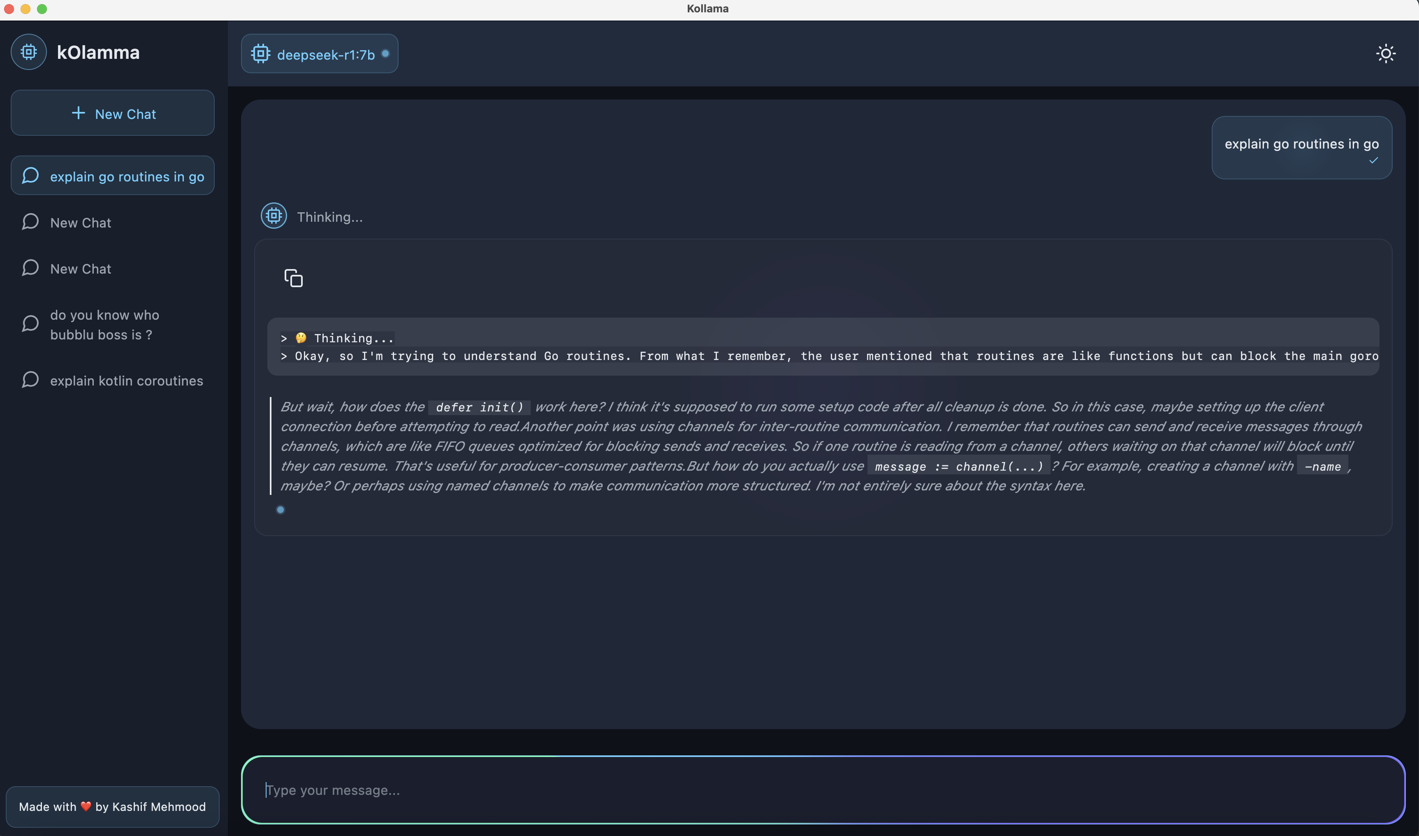Click the kOlamma chip logo icon

click(x=29, y=52)
